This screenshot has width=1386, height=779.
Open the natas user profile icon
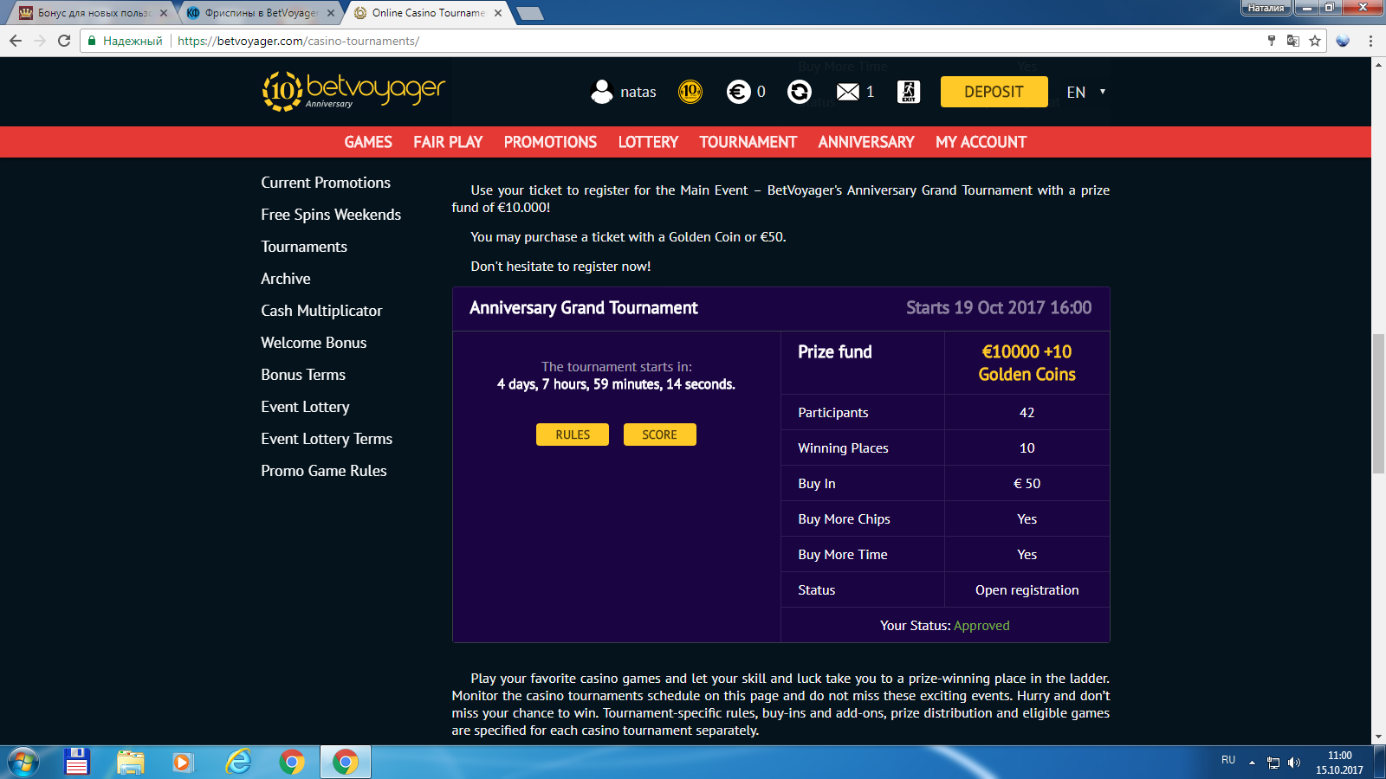pyautogui.click(x=601, y=92)
